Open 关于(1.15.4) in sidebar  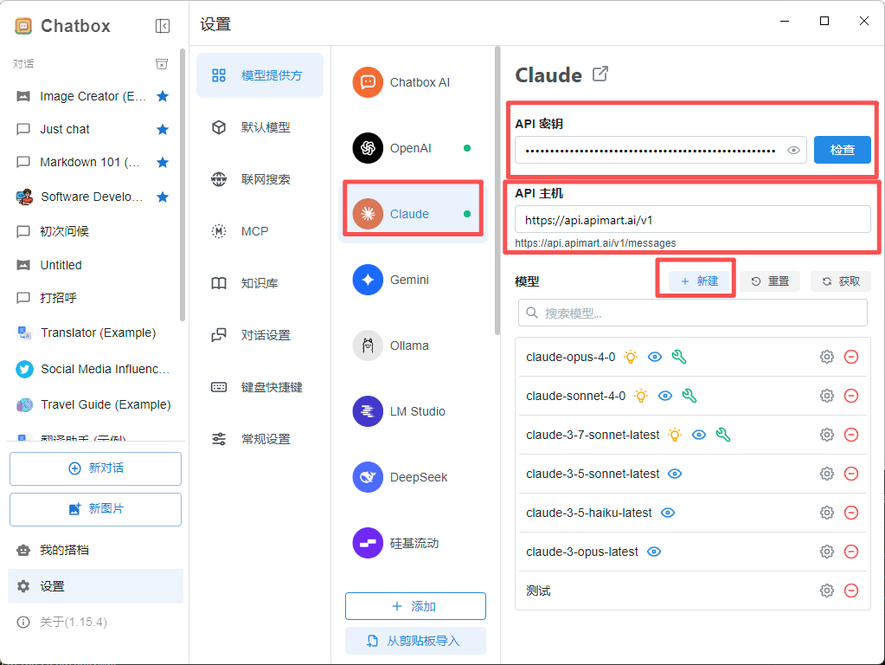click(x=95, y=622)
